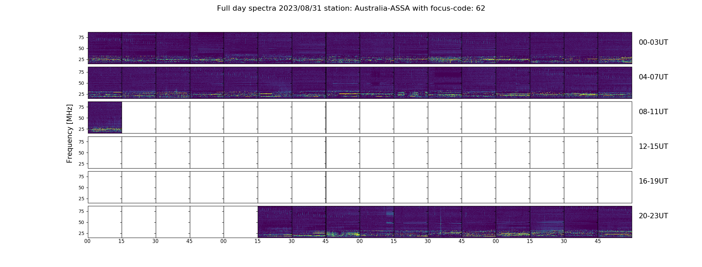This screenshot has height=267, width=702.
Task: Click the first empty panel in 12-15UT row
Action: pos(105,153)
